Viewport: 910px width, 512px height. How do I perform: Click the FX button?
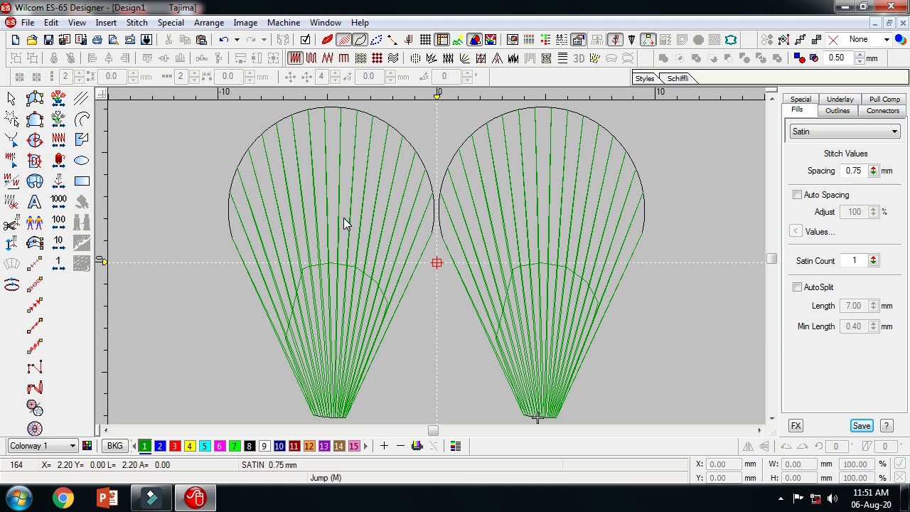(796, 426)
